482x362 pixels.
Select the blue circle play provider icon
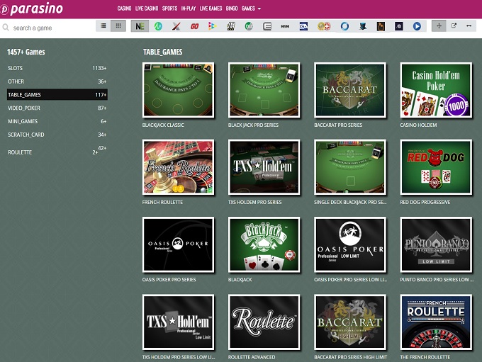tap(417, 26)
